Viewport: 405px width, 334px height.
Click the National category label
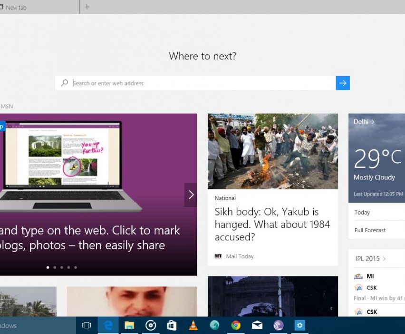tap(225, 198)
